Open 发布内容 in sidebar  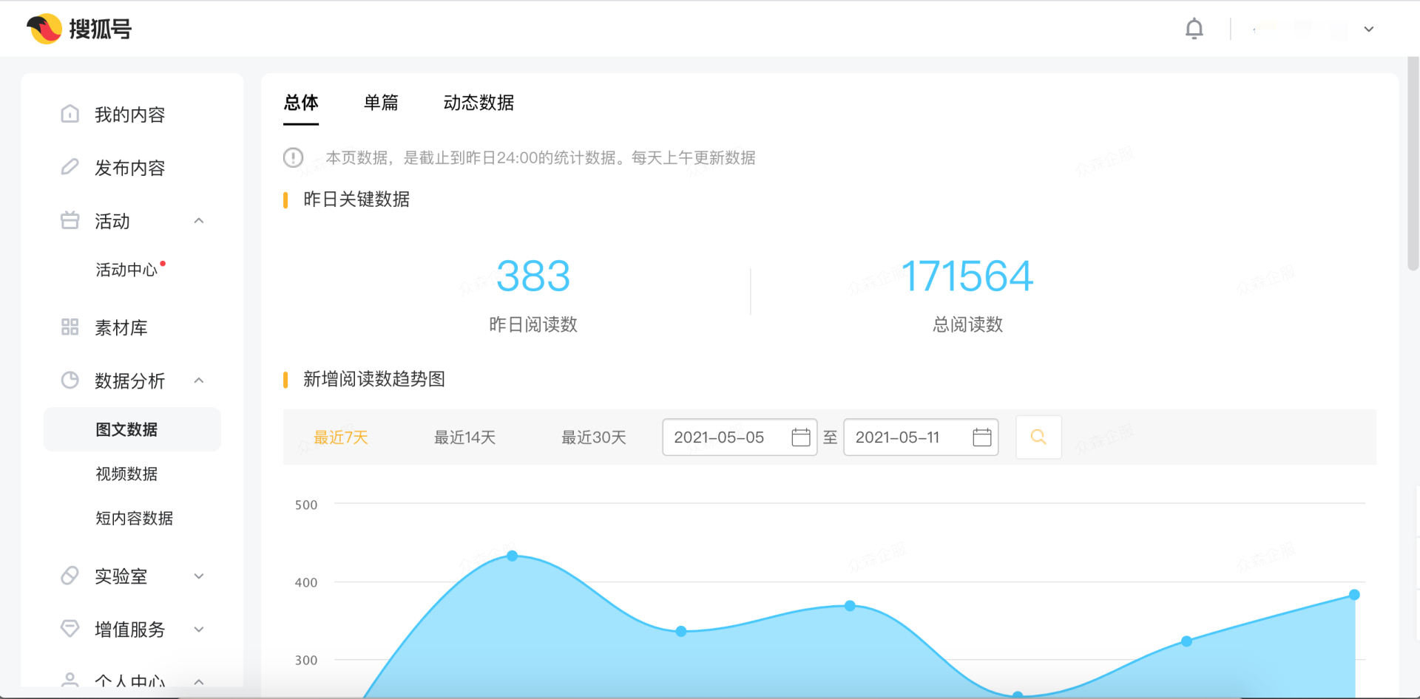pyautogui.click(x=129, y=168)
